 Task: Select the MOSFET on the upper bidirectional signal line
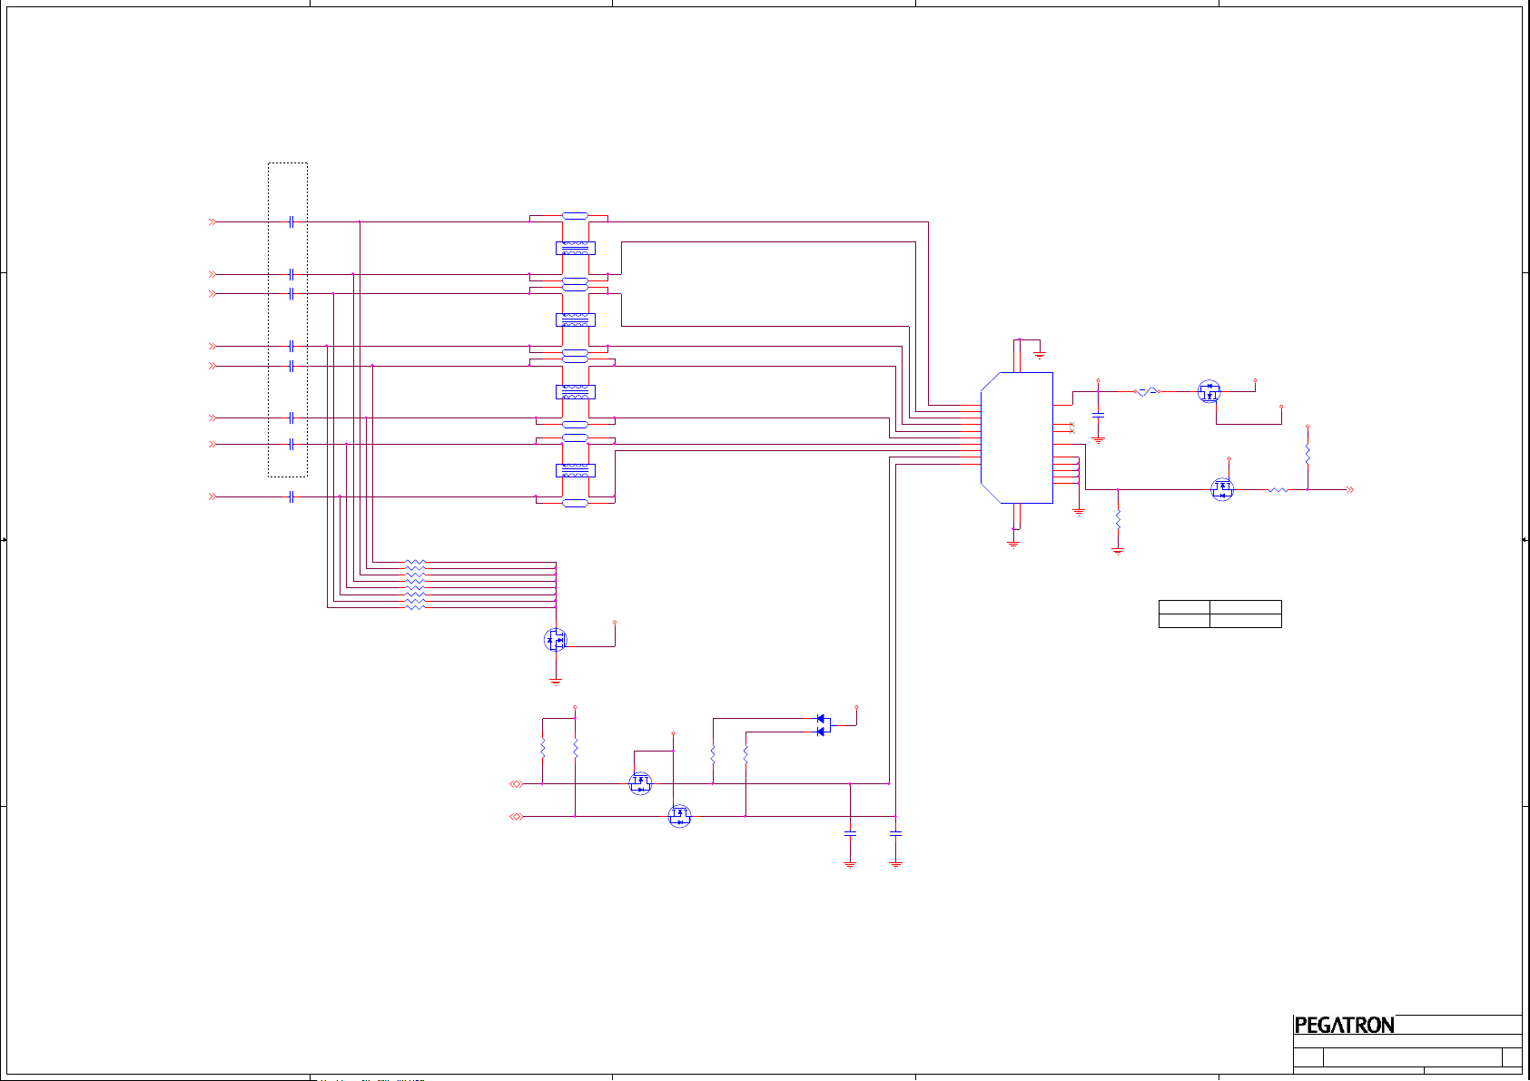coord(640,783)
